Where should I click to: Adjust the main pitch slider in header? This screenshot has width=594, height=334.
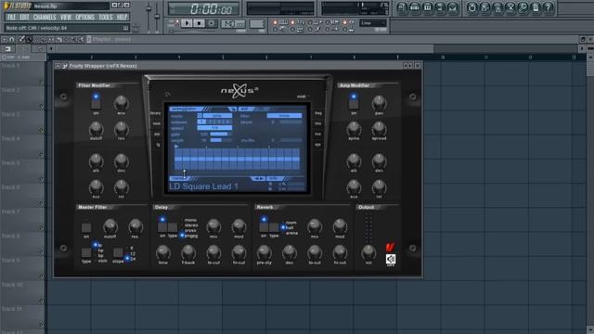[157, 17]
